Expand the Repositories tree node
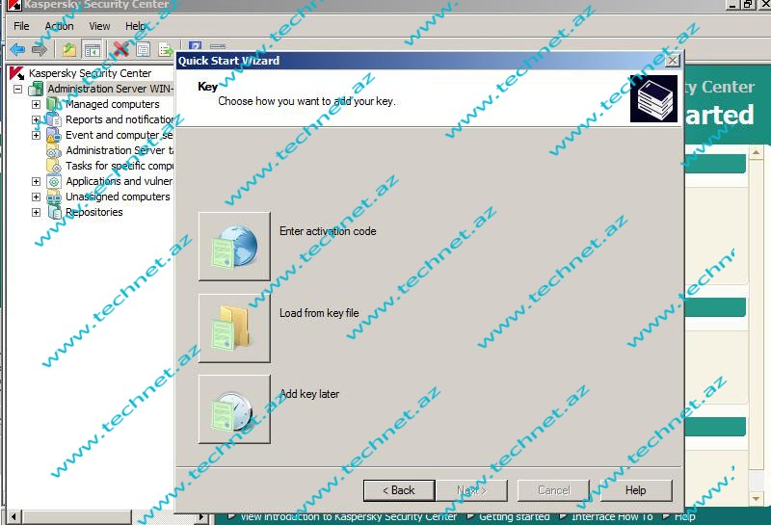The width and height of the screenshot is (771, 525). coord(36,212)
